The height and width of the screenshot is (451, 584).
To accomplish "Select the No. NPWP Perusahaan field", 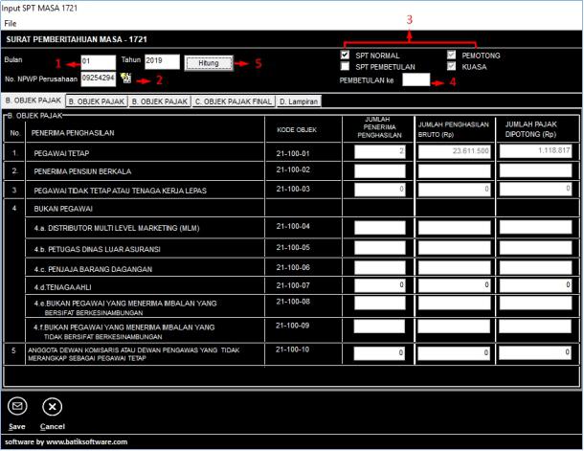I will [x=99, y=78].
